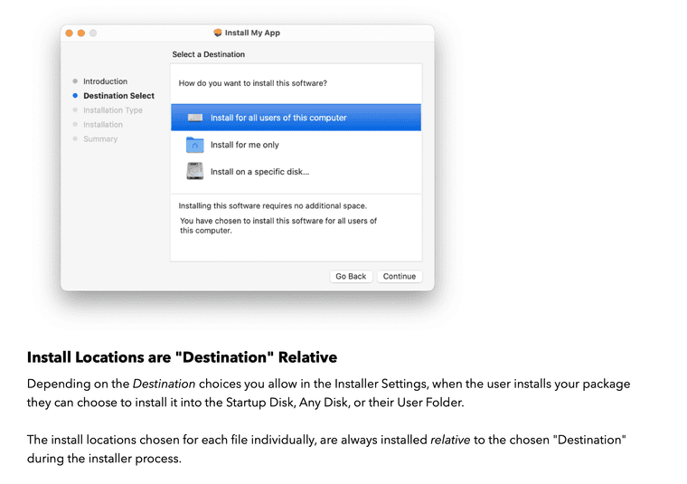The width and height of the screenshot is (687, 484).
Task: Click the bullet beside Summary step
Action: click(x=75, y=139)
